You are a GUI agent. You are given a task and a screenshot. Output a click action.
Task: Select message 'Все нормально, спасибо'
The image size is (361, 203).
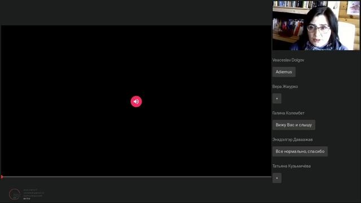300,152
